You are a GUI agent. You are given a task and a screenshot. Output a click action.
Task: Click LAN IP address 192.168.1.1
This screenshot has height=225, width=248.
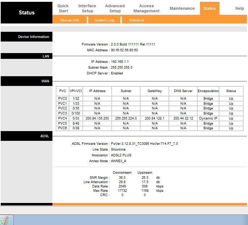pyautogui.click(x=120, y=62)
